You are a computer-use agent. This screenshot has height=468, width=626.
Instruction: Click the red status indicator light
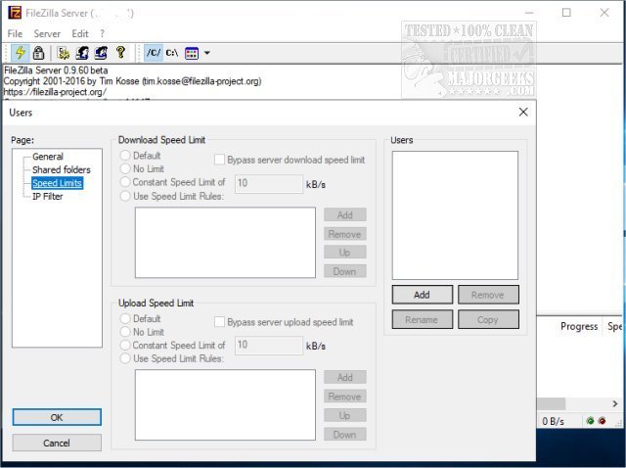[x=603, y=421]
